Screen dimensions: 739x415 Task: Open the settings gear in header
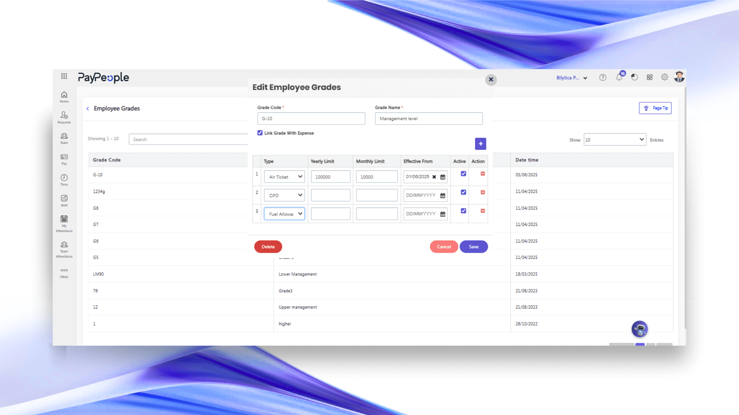tap(664, 77)
